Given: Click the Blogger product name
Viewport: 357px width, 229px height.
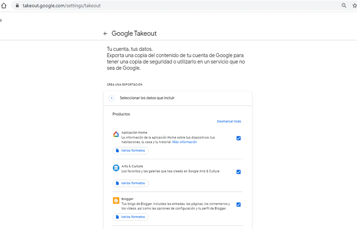Looking at the screenshot, I should 127,199.
